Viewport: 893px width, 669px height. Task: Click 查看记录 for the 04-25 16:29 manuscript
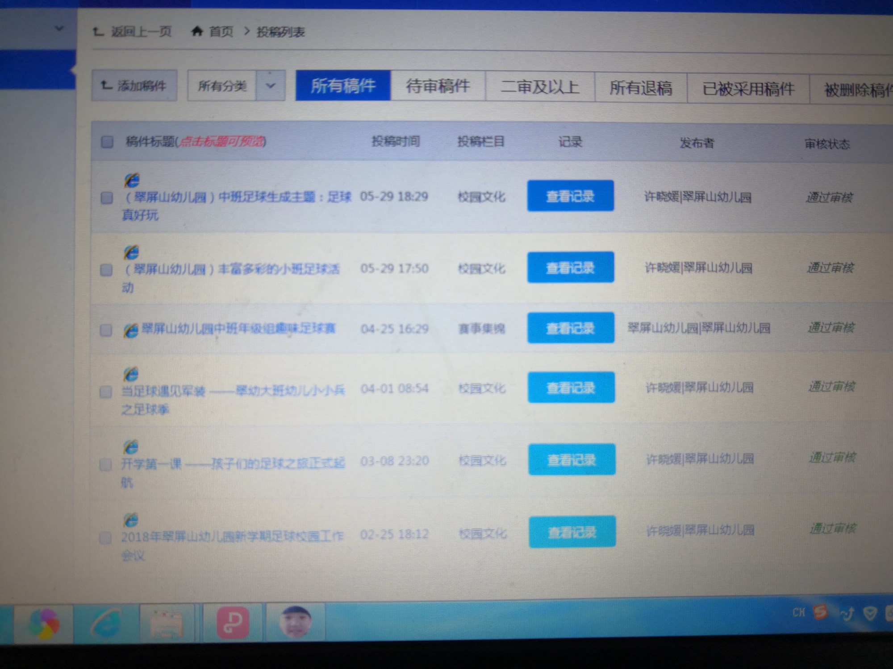coord(570,328)
